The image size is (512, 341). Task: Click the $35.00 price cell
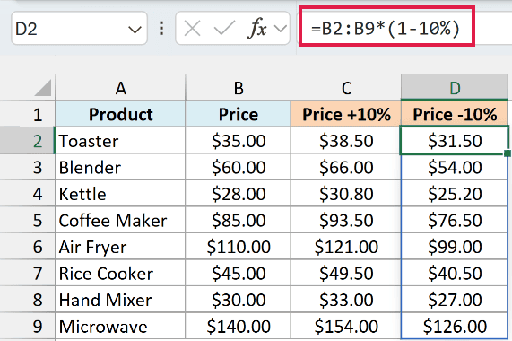point(239,141)
